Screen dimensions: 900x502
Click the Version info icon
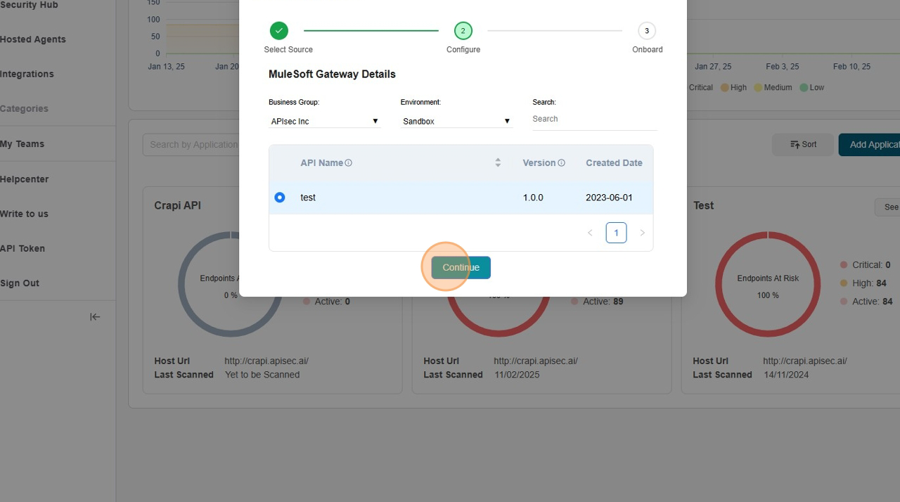[x=561, y=163]
